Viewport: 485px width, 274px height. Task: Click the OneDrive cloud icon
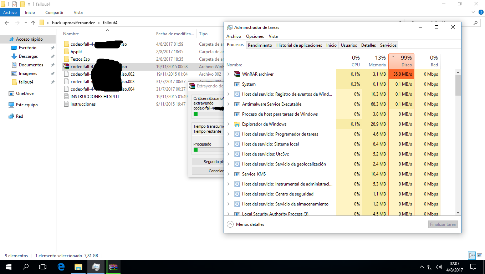click(x=11, y=93)
